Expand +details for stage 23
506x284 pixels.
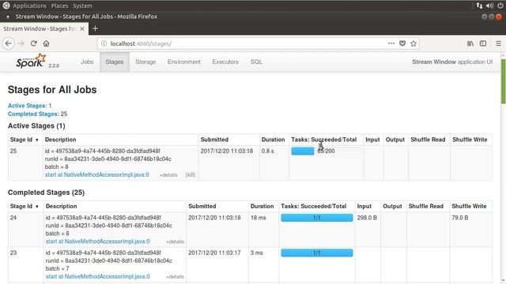pyautogui.click(x=175, y=277)
